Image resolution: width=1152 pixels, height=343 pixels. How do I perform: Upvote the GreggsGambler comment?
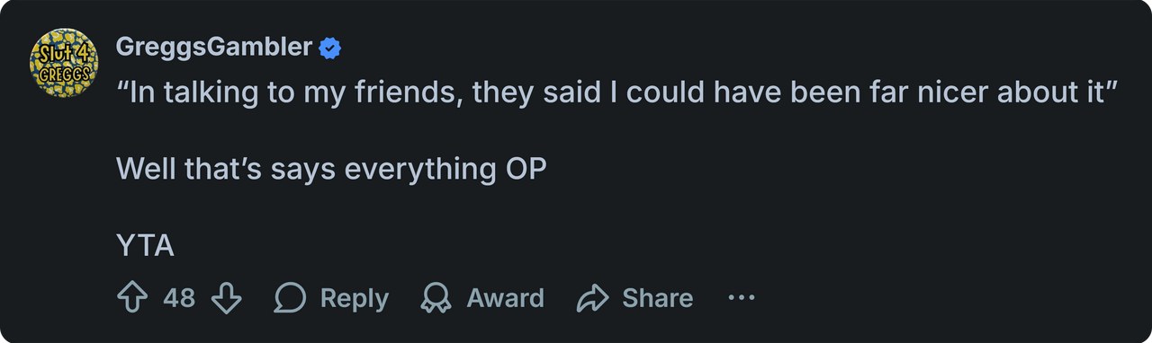pyautogui.click(x=133, y=298)
